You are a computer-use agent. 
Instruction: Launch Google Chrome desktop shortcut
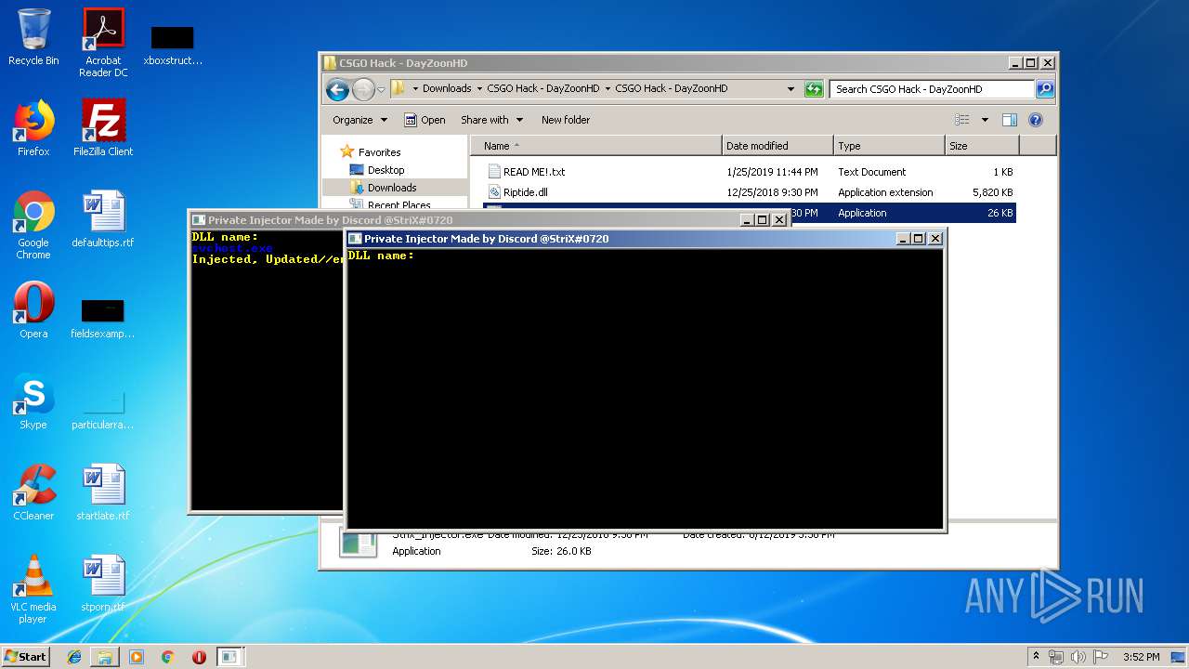pos(33,225)
